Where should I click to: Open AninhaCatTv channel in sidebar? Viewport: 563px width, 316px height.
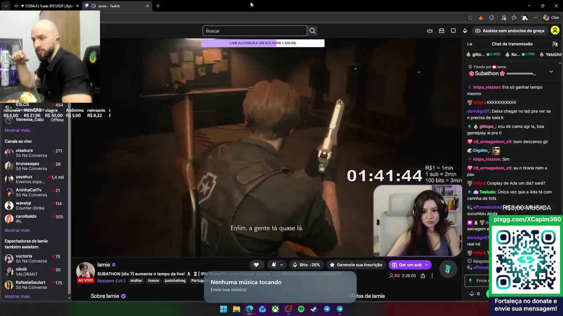[35, 193]
